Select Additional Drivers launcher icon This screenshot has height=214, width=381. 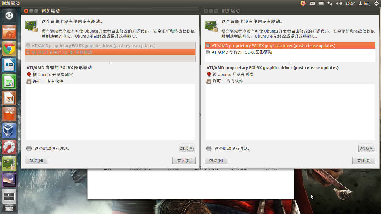click(x=9, y=164)
